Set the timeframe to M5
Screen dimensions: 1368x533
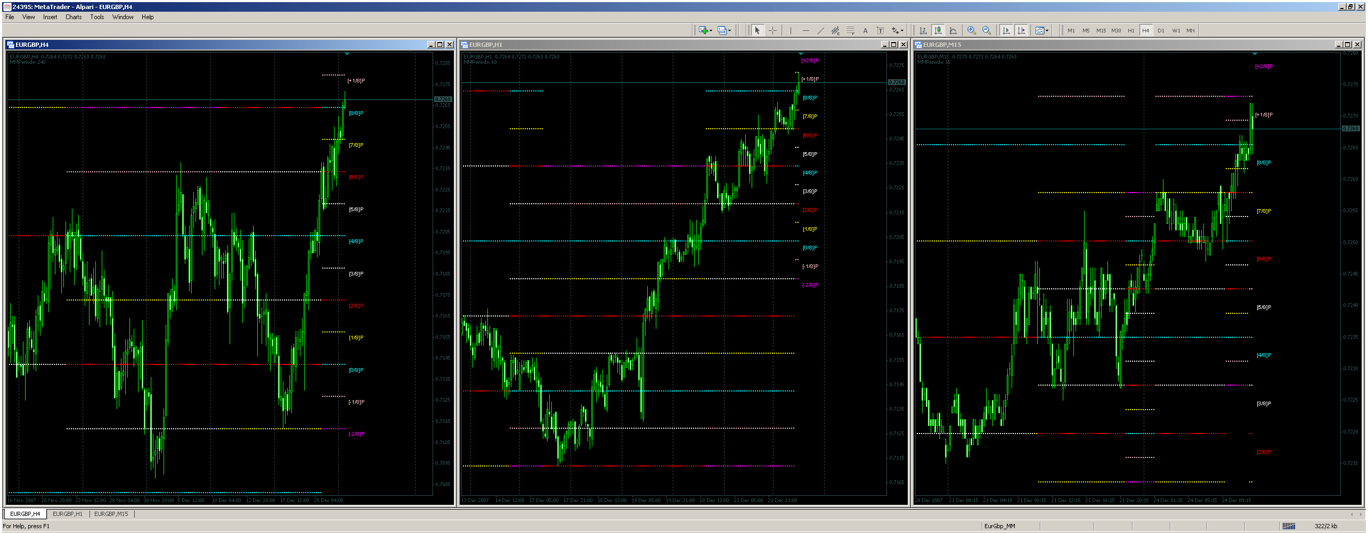1086,30
